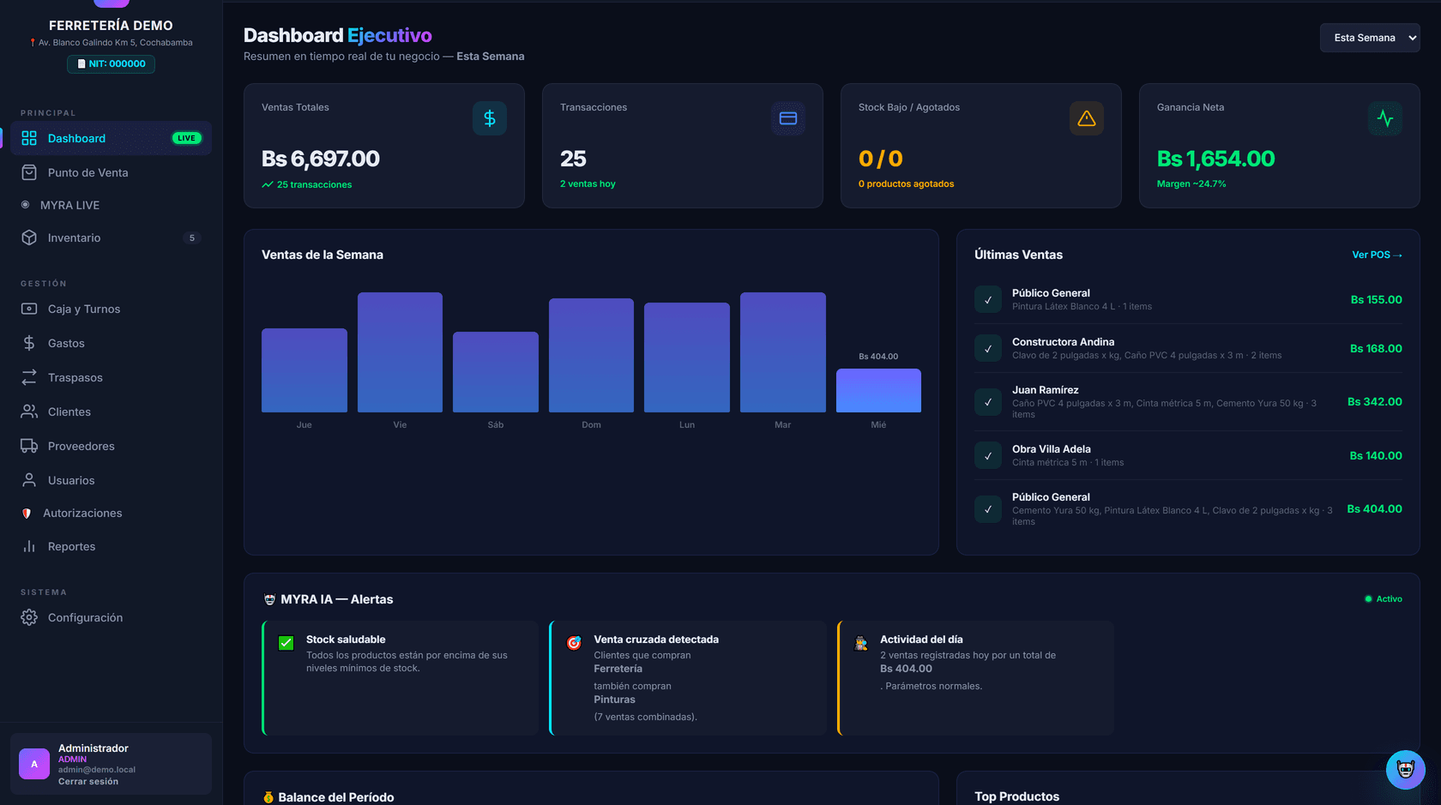Image resolution: width=1441 pixels, height=805 pixels.
Task: Click the MYRA IA Alertas header icon
Action: tap(269, 599)
